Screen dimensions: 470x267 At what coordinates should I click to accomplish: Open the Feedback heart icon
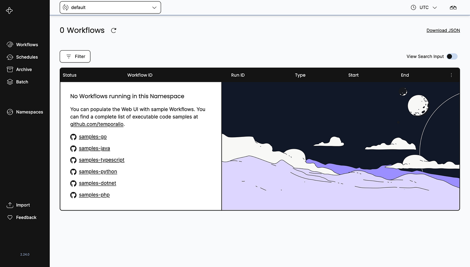[x=10, y=217]
